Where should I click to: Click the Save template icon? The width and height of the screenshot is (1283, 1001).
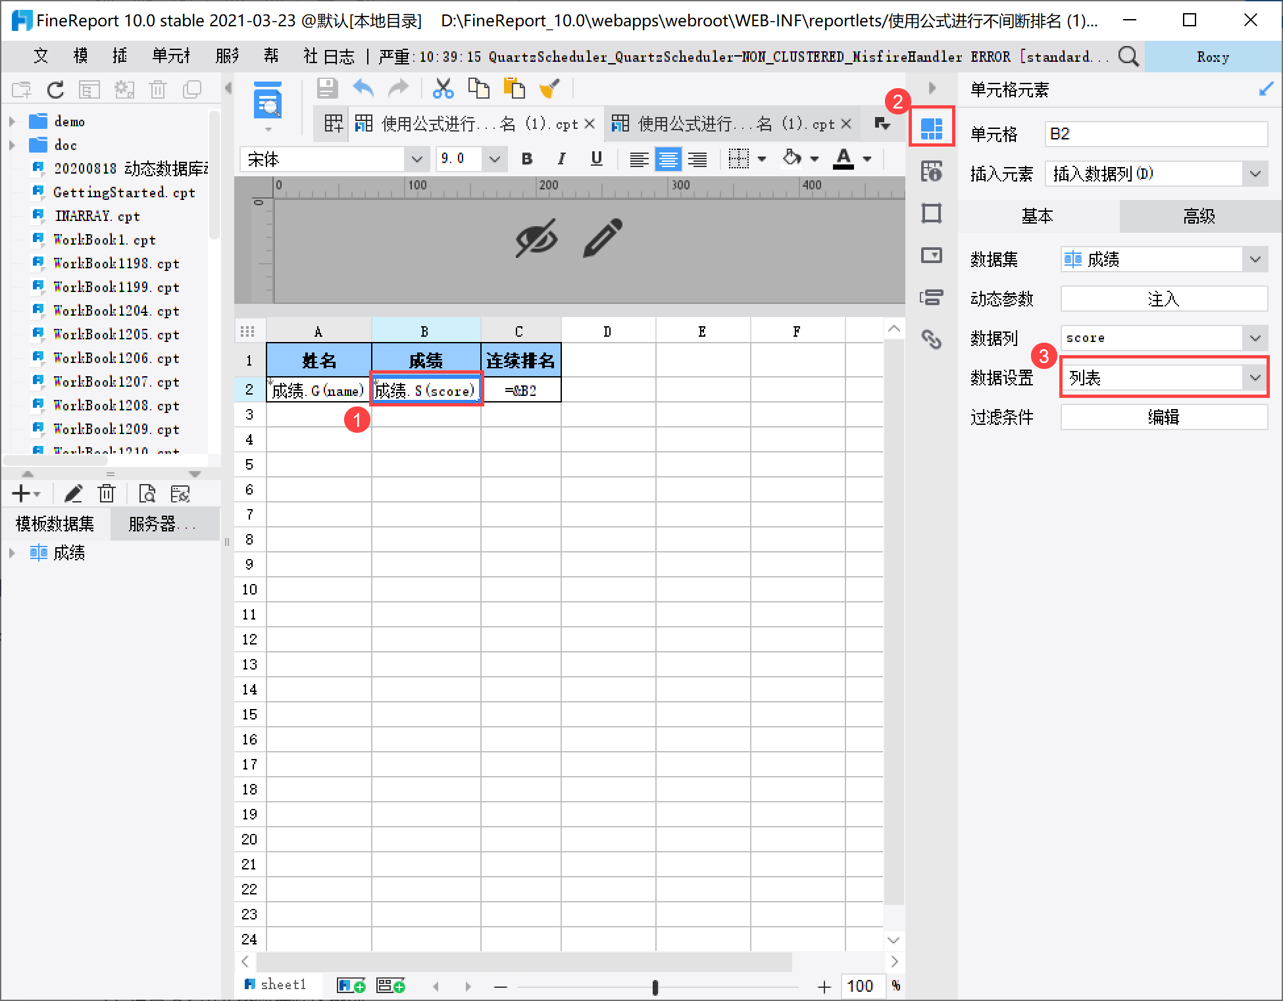pyautogui.click(x=327, y=88)
